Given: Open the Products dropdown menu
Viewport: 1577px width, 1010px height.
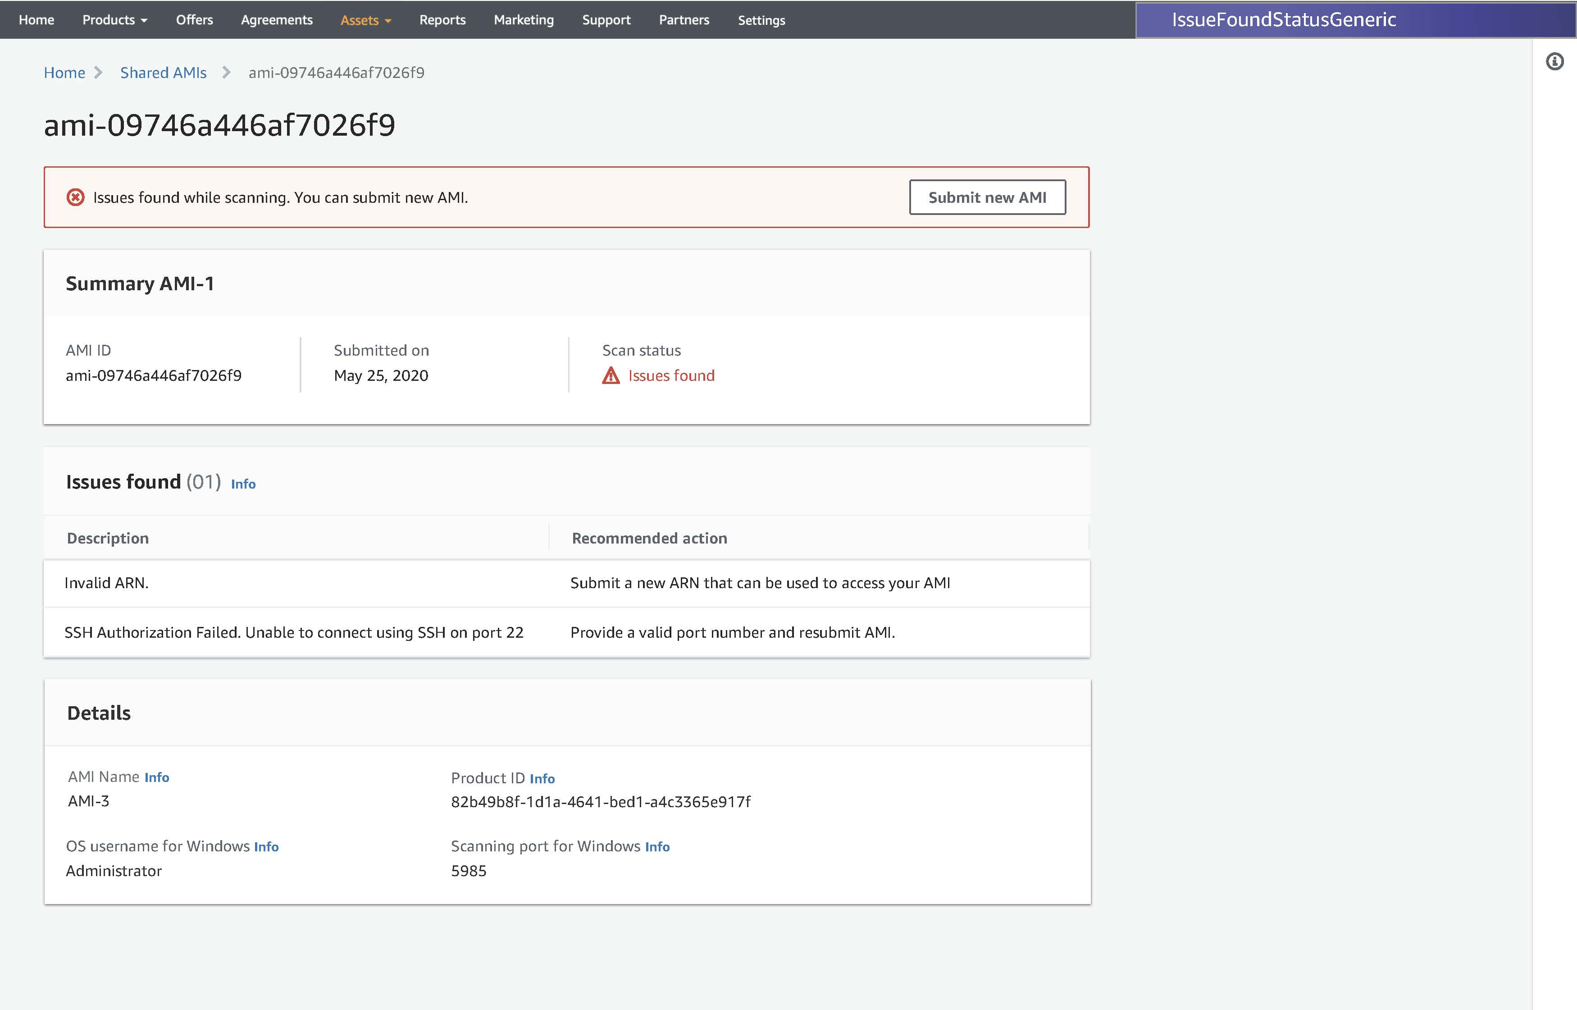Looking at the screenshot, I should [114, 20].
